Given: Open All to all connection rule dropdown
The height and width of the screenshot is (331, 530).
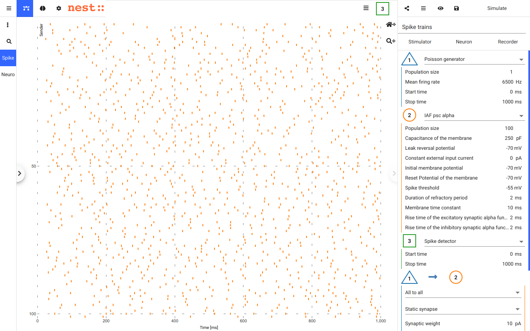Looking at the screenshot, I should click(x=463, y=293).
